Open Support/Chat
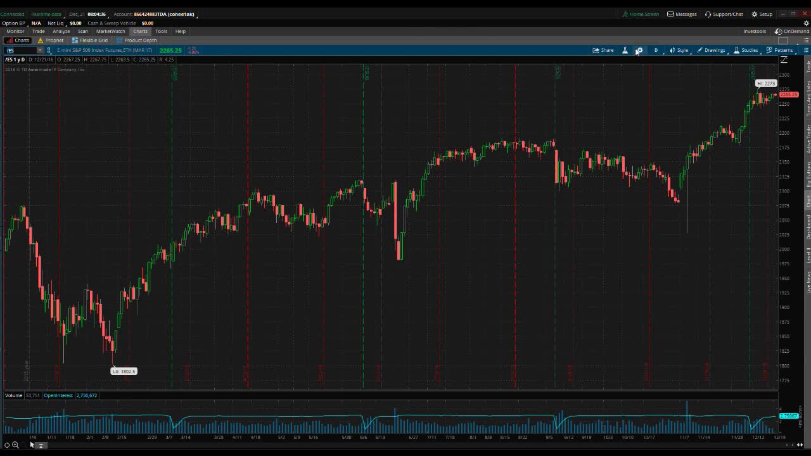This screenshot has width=811, height=456. click(724, 14)
